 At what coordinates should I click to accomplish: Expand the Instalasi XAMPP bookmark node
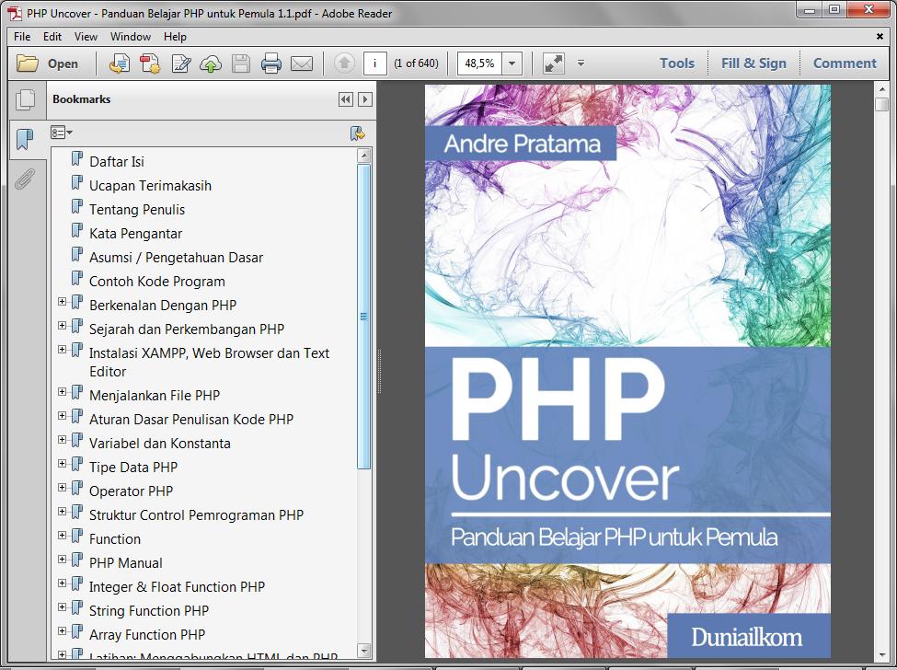coord(63,350)
